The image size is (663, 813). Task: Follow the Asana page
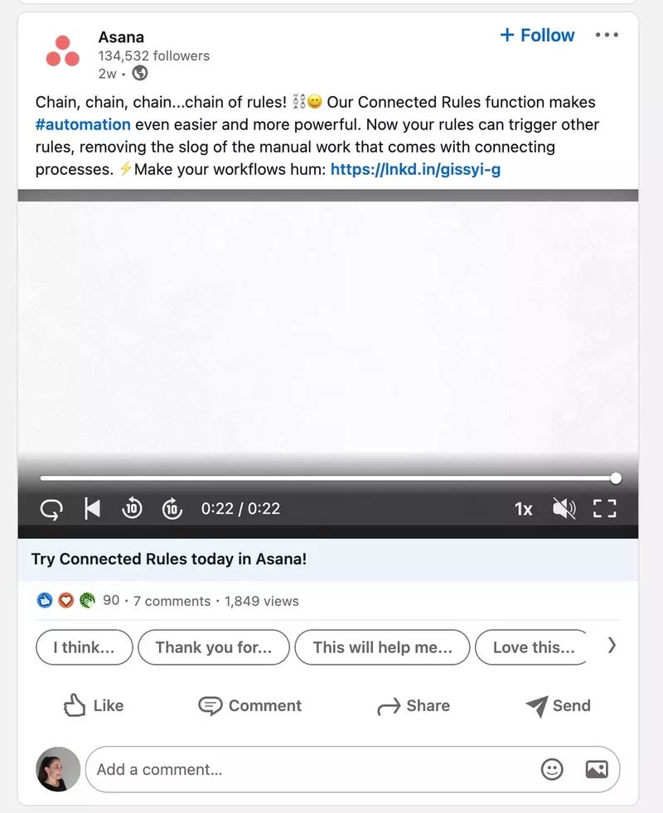[537, 36]
